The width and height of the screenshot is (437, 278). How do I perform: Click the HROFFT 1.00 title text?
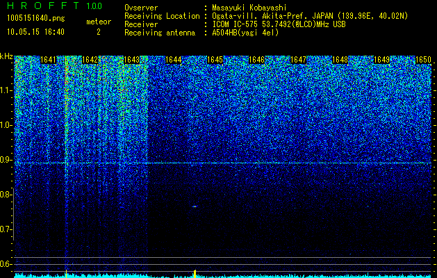point(55,6)
